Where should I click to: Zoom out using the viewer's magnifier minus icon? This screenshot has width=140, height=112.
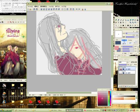(x=13, y=22)
